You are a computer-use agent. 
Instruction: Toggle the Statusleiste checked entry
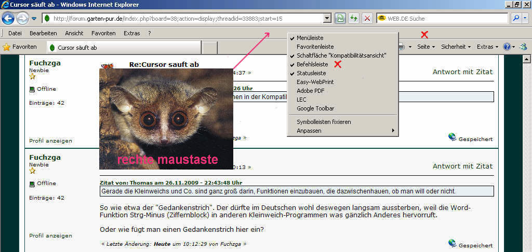pos(311,73)
